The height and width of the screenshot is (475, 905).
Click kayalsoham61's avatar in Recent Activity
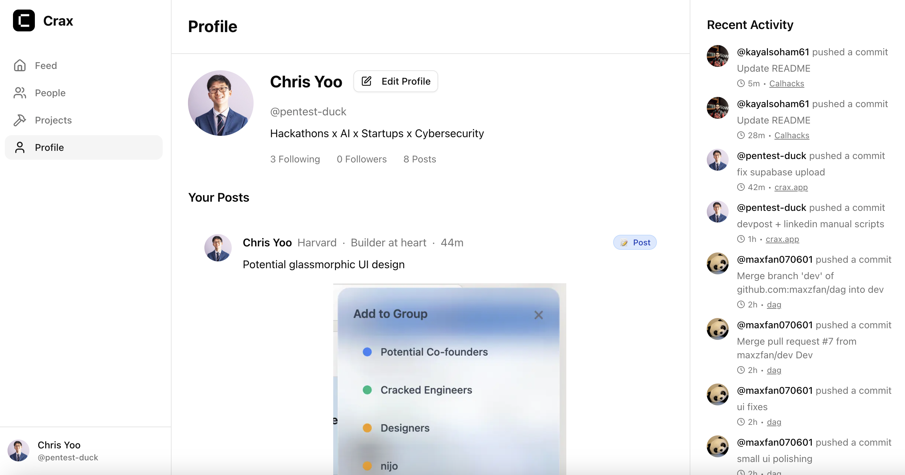pos(717,56)
